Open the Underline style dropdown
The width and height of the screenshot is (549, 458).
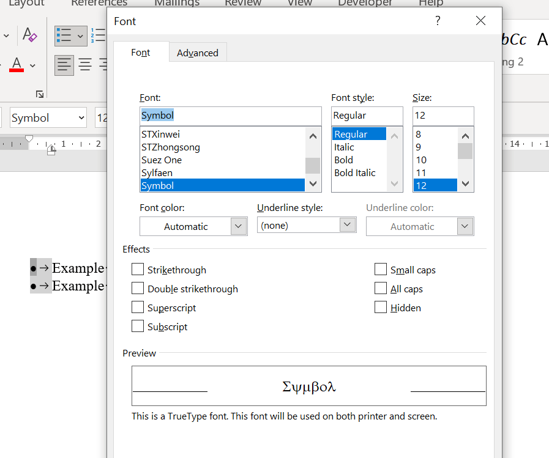tap(347, 224)
